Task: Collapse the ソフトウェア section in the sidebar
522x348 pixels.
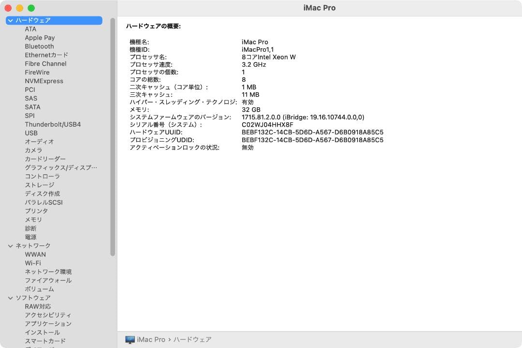Action: pyautogui.click(x=10, y=298)
